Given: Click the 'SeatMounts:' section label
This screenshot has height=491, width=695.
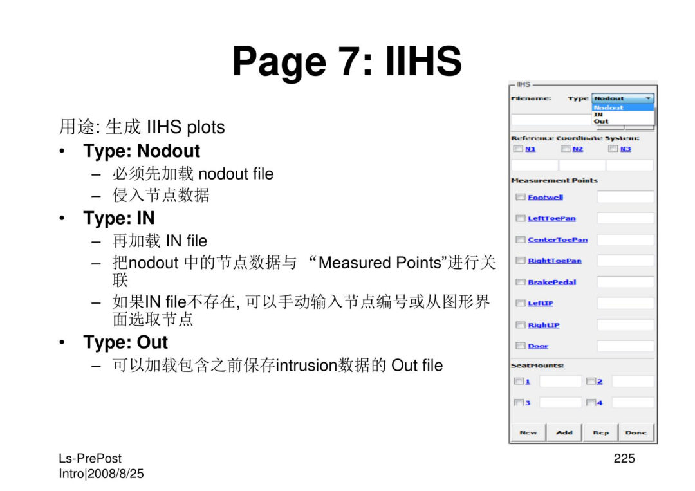Looking at the screenshot, I should coord(537,366).
